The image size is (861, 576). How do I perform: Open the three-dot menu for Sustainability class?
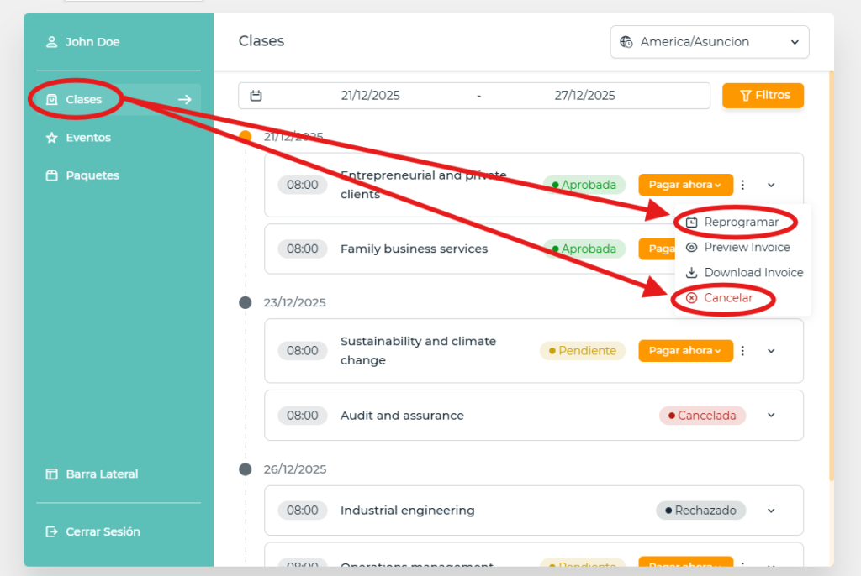pyautogui.click(x=743, y=351)
